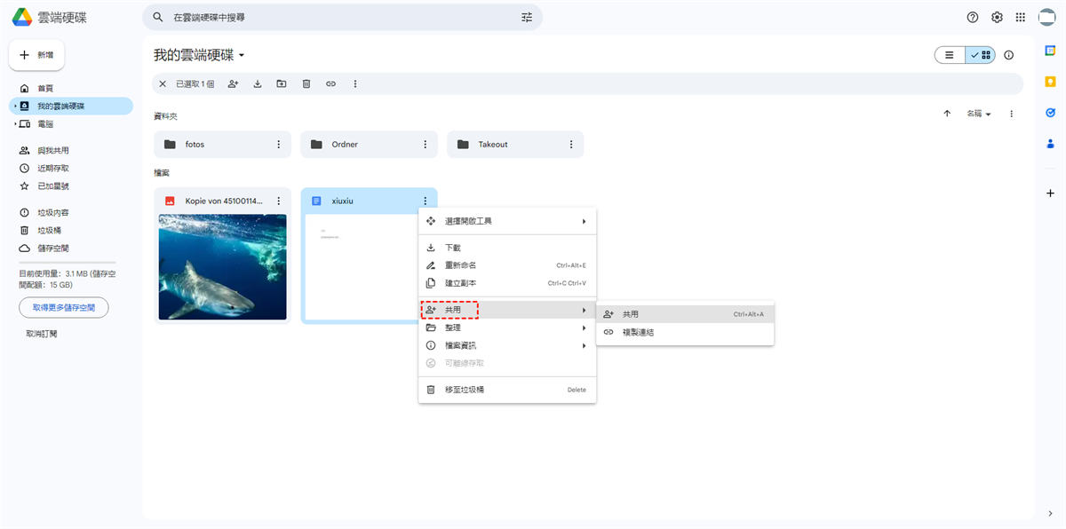Viewport: 1066px width, 529px height.
Task: Open Google Calendar side panel icon
Action: click(1051, 51)
